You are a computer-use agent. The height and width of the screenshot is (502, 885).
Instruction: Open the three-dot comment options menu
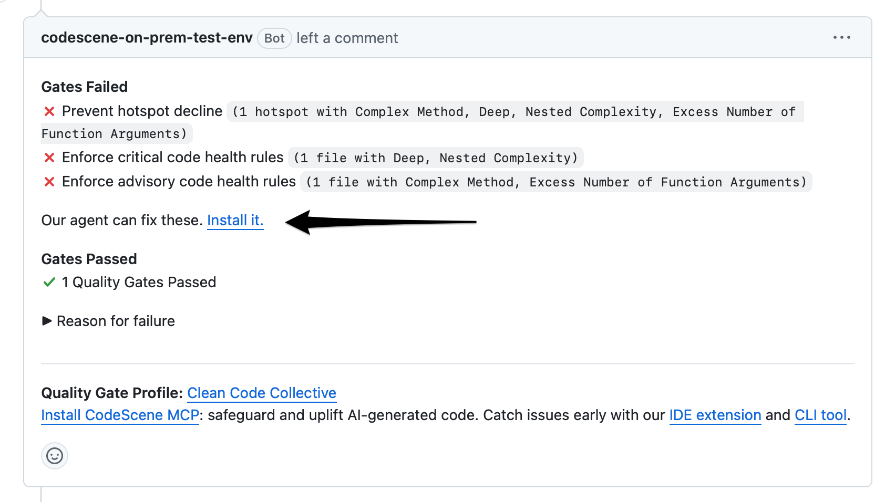click(841, 37)
